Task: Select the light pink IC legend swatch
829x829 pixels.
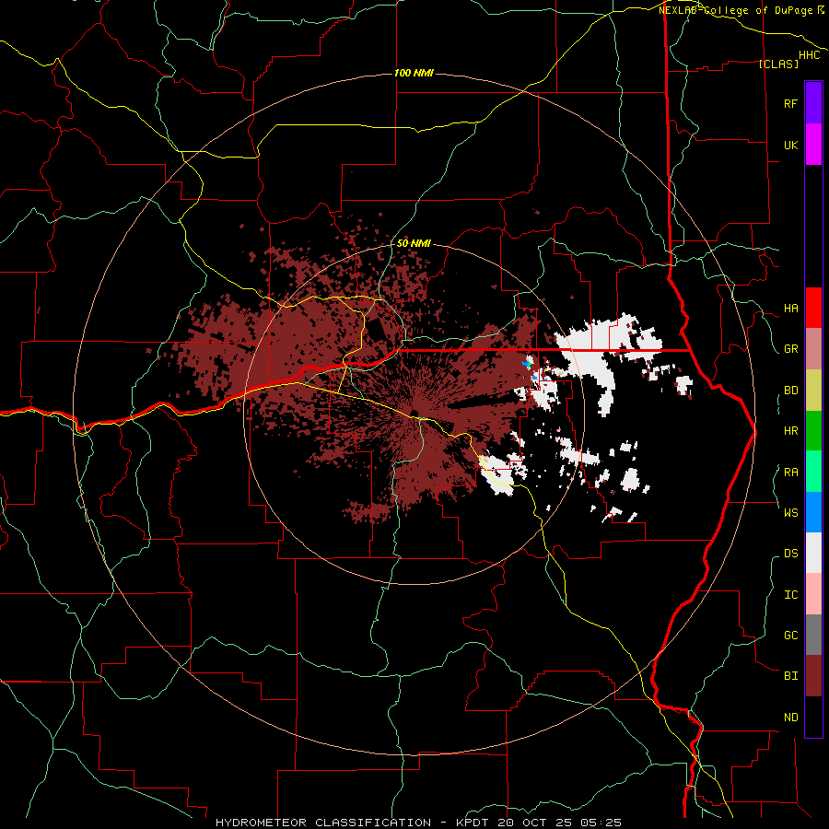Action: tap(813, 594)
